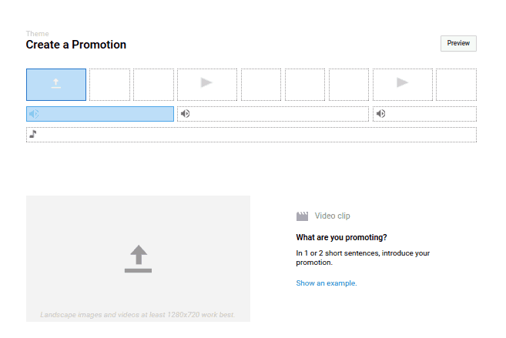The width and height of the screenshot is (506, 338).
Task: Click the landscape images upload area
Action: (138, 259)
